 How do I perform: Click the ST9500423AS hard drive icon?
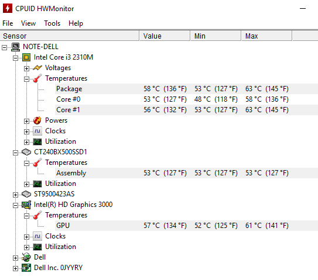(26, 194)
